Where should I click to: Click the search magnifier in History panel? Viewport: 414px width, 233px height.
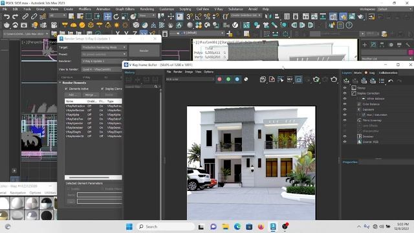(156, 87)
